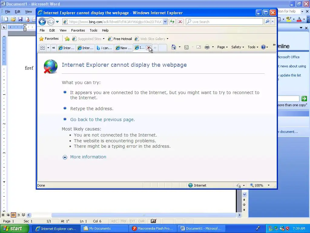This screenshot has width=310, height=233.
Task: Open the zoom level 100% control
Action: (x=259, y=185)
